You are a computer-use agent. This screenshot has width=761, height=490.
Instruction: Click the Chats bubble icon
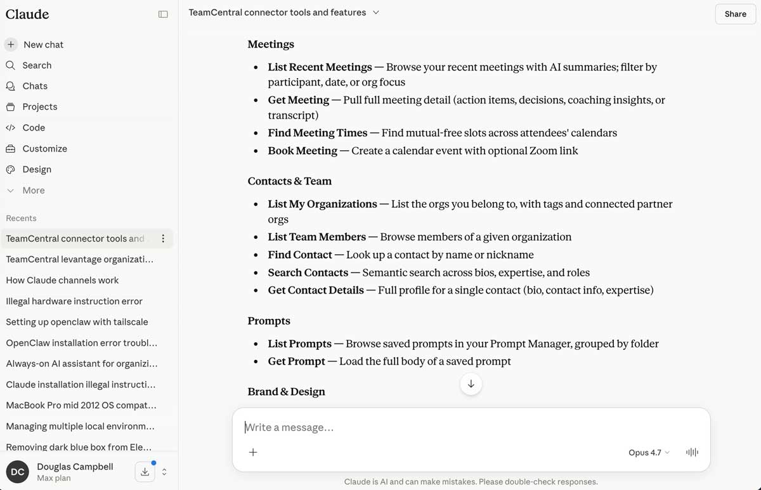click(10, 86)
